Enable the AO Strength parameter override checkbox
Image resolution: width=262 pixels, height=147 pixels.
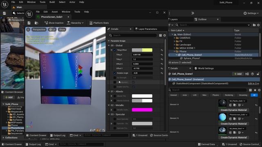click(x=115, y=78)
